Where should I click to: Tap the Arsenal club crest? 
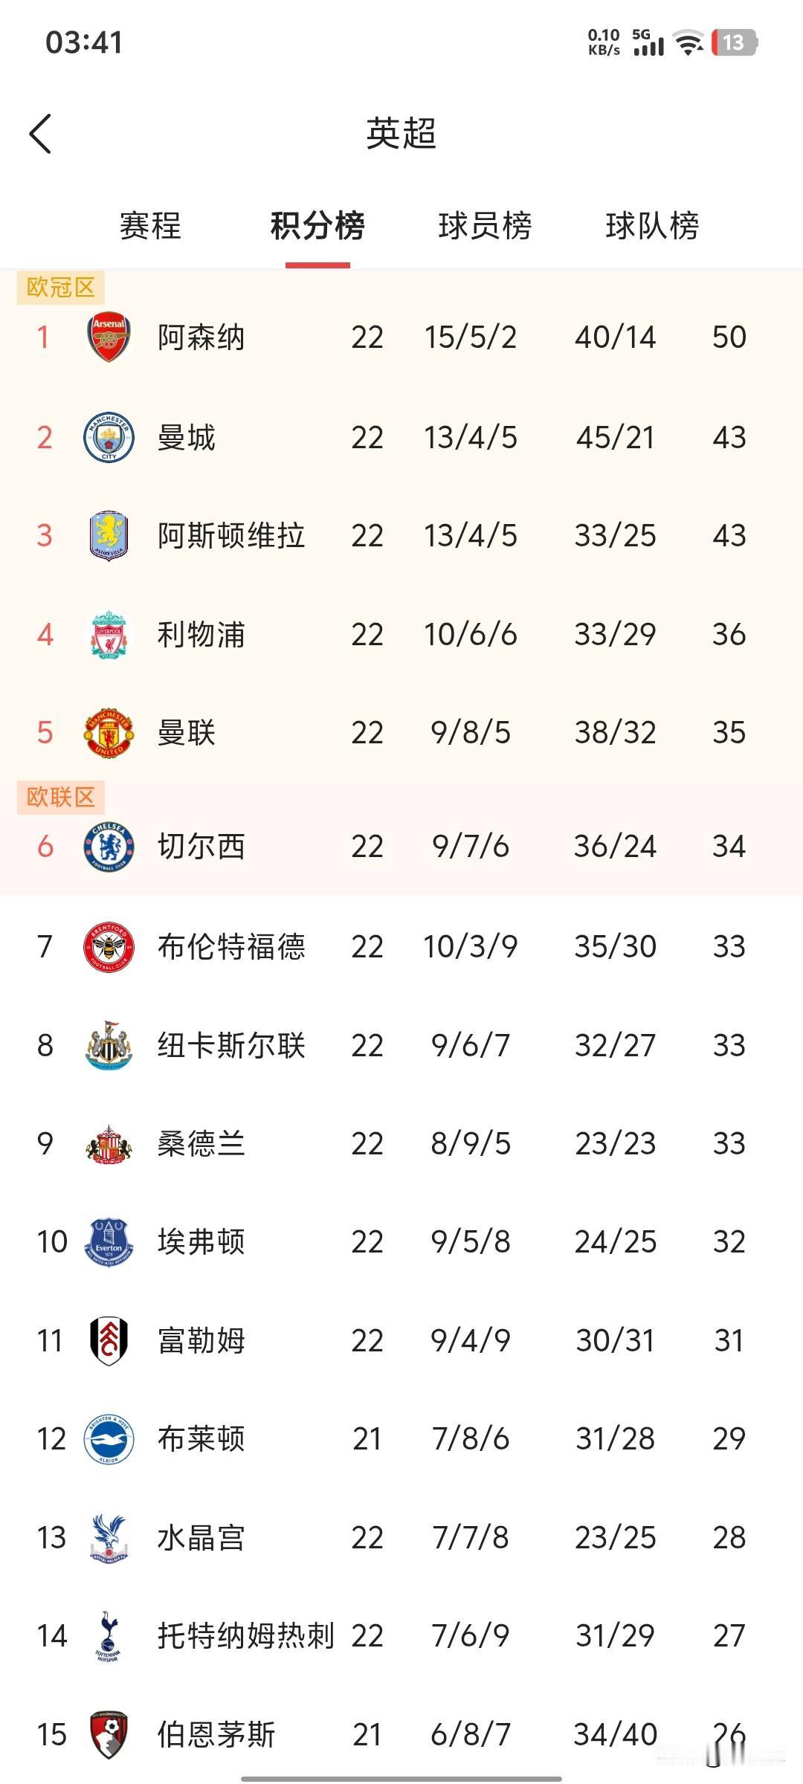[x=109, y=337]
